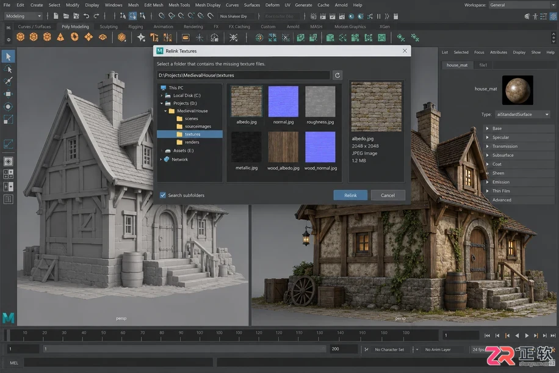Open the Deform menu
559x373 pixels.
coord(272,5)
